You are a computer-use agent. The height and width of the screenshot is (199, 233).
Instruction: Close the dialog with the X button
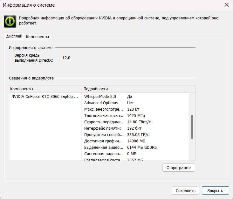(226, 5)
